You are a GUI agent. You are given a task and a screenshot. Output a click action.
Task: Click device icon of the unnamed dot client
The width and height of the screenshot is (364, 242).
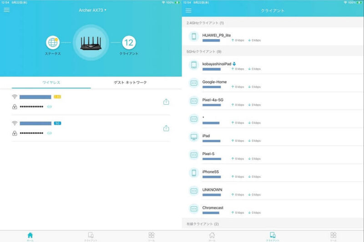[194, 119]
